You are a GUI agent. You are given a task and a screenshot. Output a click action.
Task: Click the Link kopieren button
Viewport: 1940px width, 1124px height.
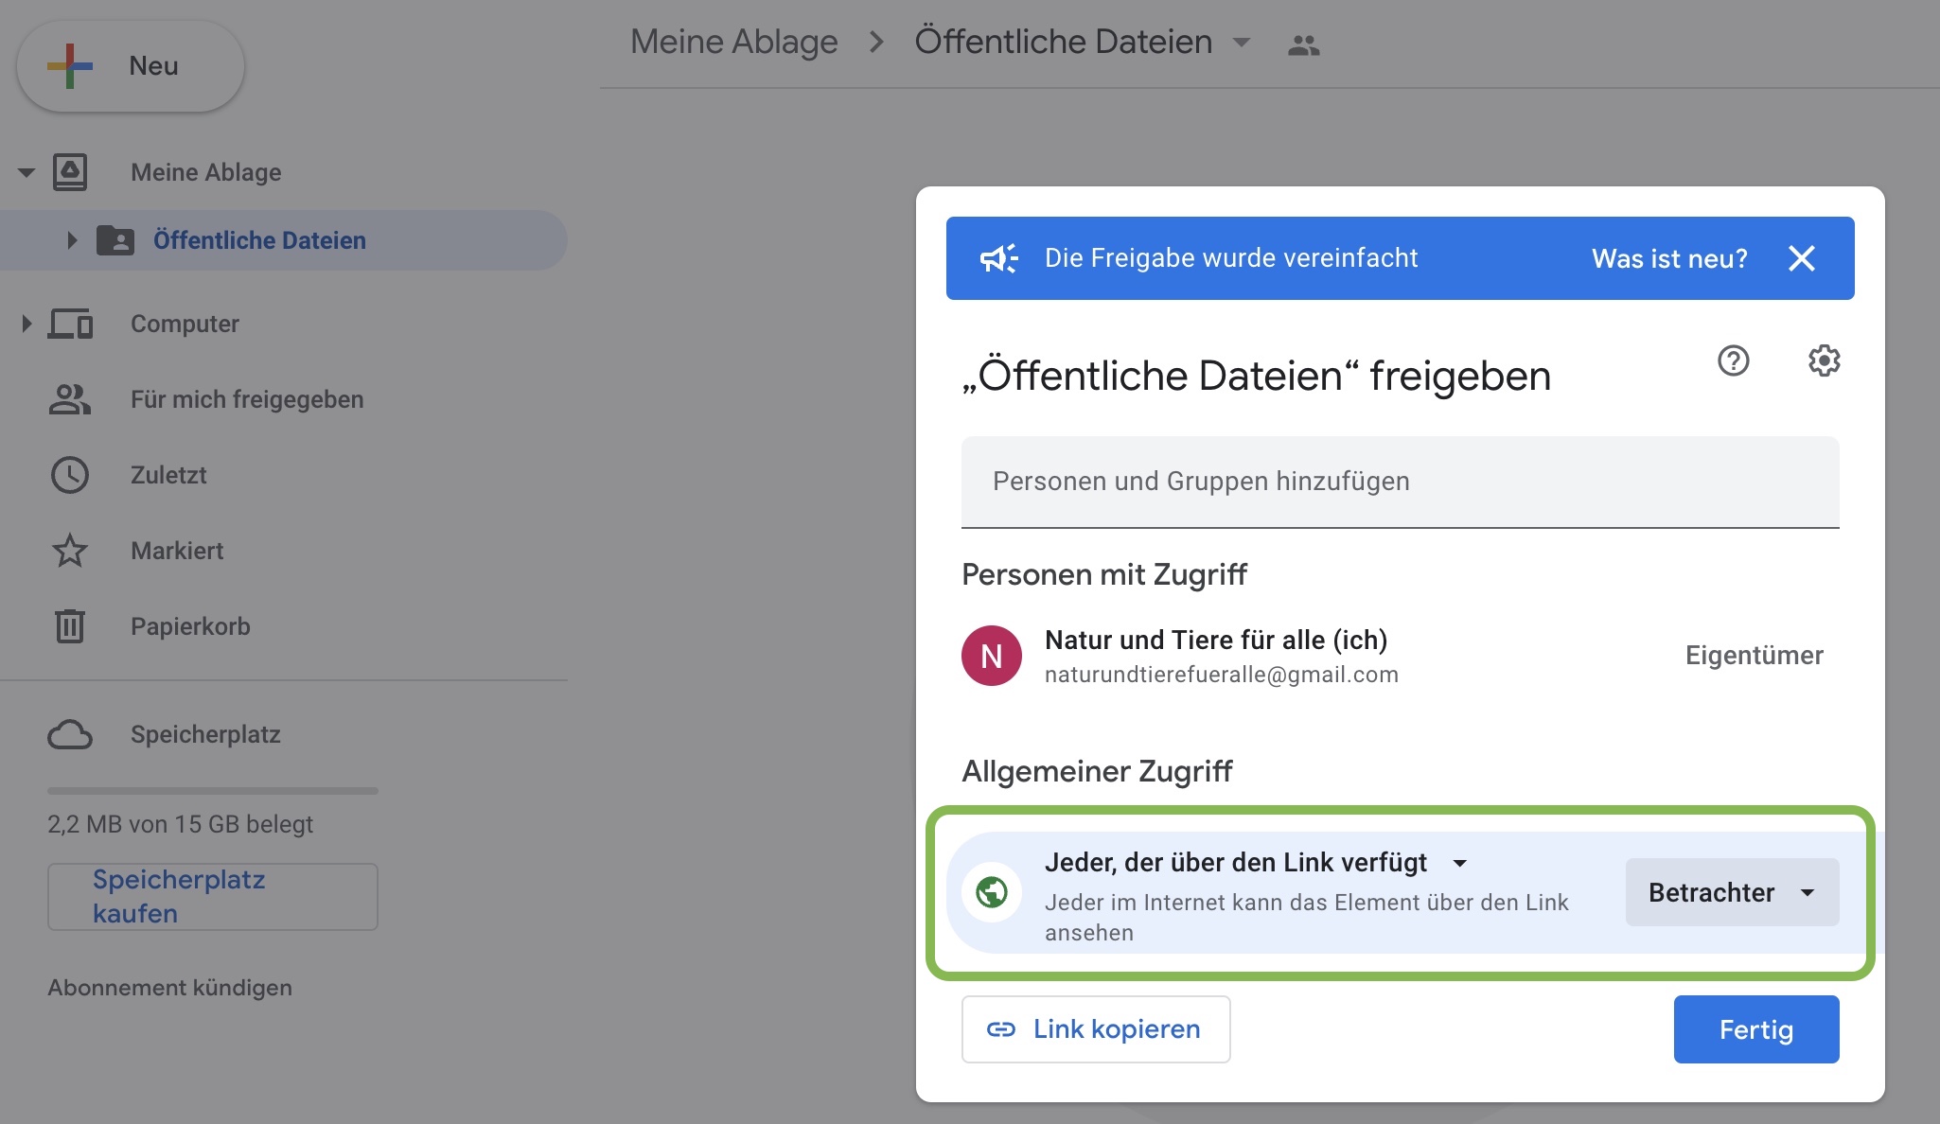(x=1095, y=1028)
